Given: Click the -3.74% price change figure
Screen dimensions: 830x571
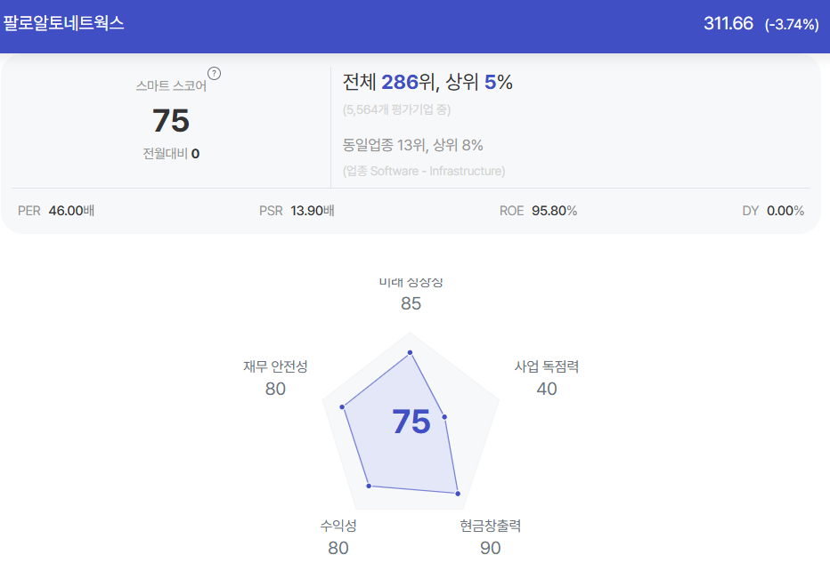Looking at the screenshot, I should tap(792, 25).
